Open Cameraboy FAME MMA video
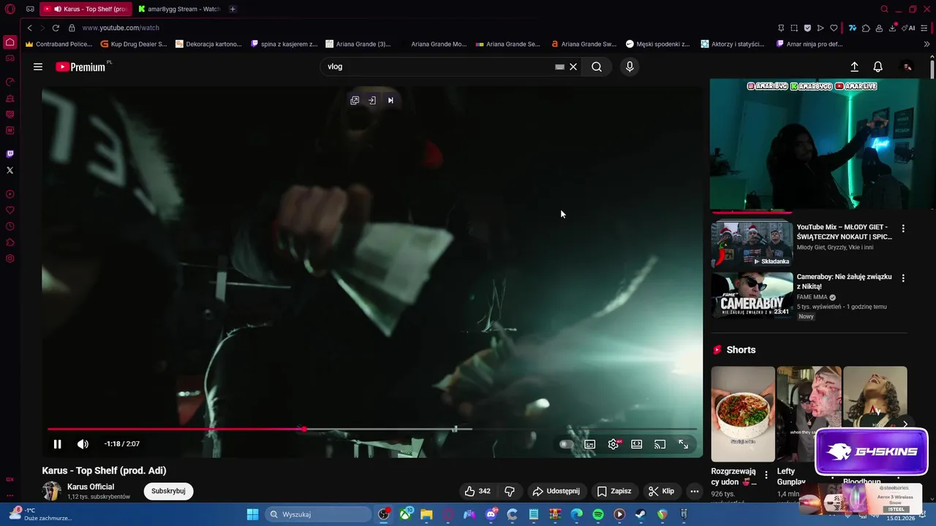This screenshot has height=526, width=936. (752, 295)
